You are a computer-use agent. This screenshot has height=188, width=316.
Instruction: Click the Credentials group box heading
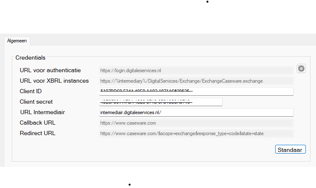tap(30, 58)
